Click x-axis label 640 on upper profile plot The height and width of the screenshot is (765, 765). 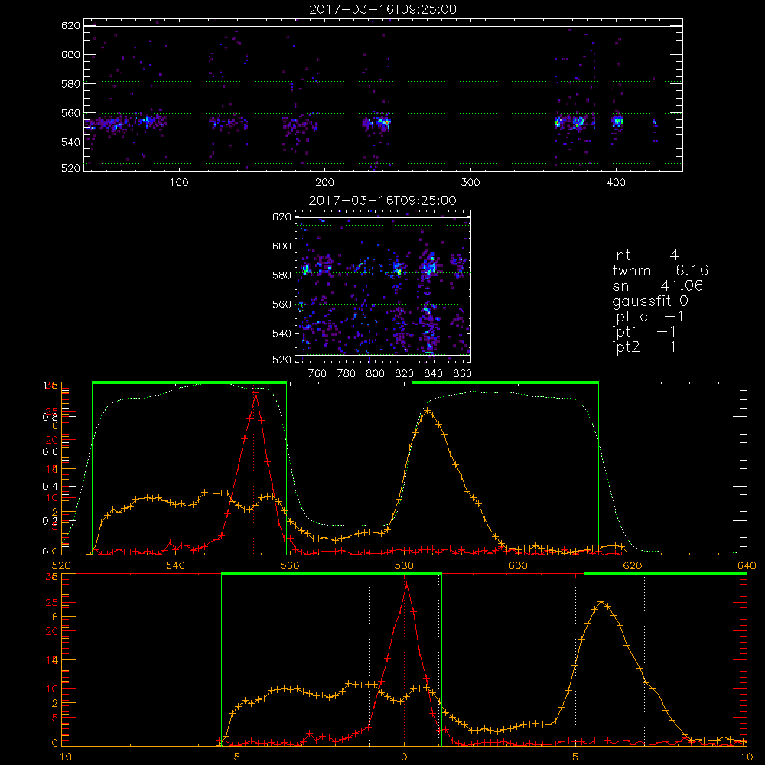pyautogui.click(x=747, y=565)
